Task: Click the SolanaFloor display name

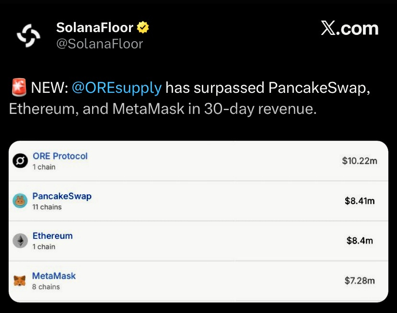Action: pos(94,28)
